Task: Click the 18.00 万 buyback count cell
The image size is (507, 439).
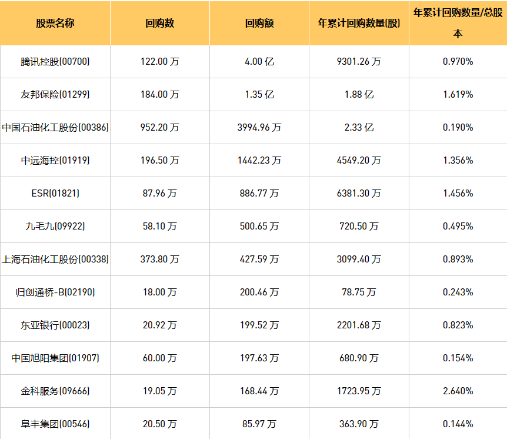Action: pos(160,292)
